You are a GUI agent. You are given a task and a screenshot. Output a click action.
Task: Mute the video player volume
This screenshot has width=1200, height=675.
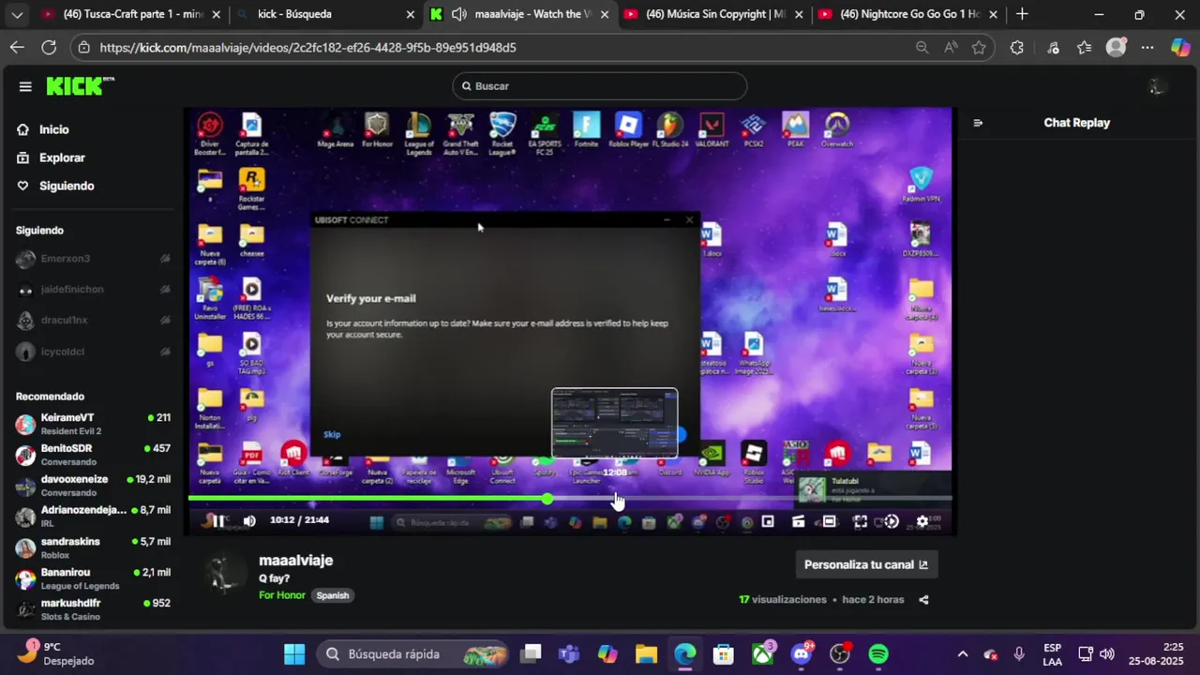tap(249, 521)
